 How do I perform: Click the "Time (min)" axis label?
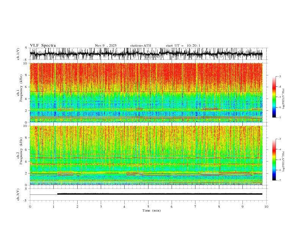(152, 210)
